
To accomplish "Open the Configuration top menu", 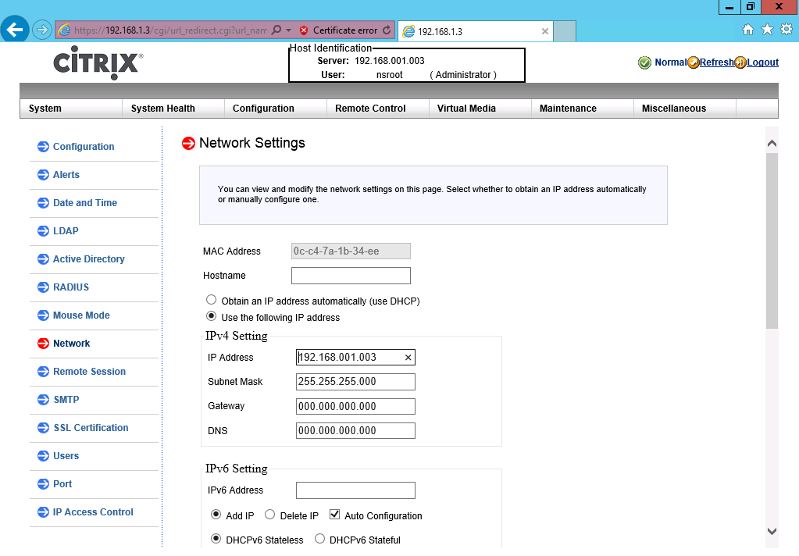I will click(276, 109).
